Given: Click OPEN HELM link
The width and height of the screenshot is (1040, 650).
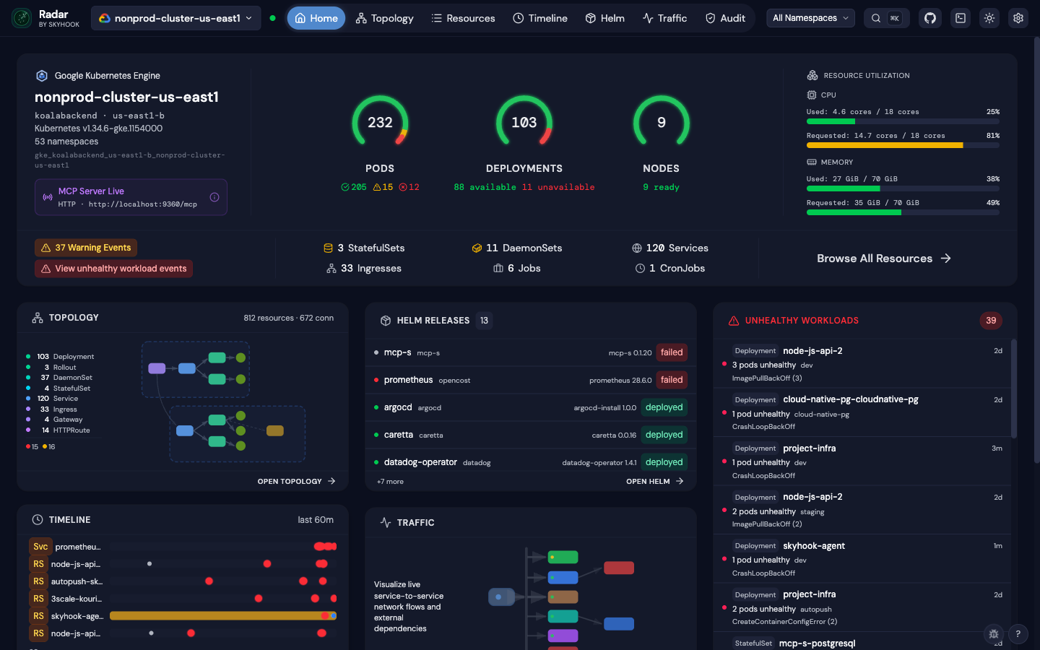Looking at the screenshot, I should click(654, 481).
